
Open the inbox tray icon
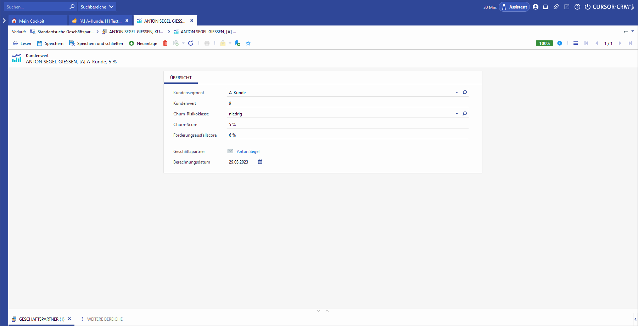point(545,7)
